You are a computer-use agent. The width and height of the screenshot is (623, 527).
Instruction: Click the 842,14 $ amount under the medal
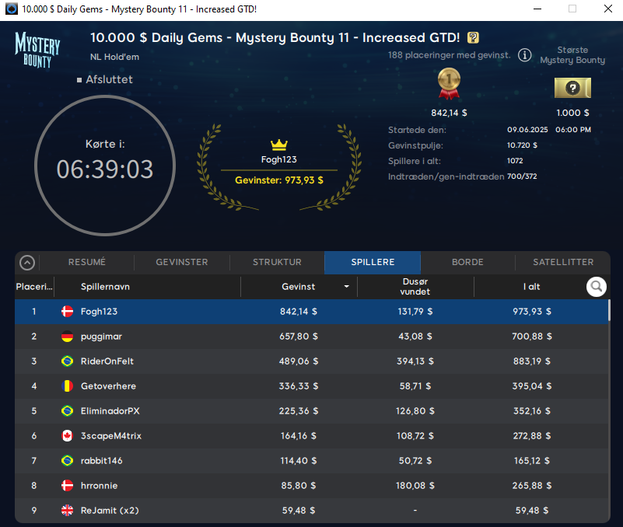pos(449,113)
